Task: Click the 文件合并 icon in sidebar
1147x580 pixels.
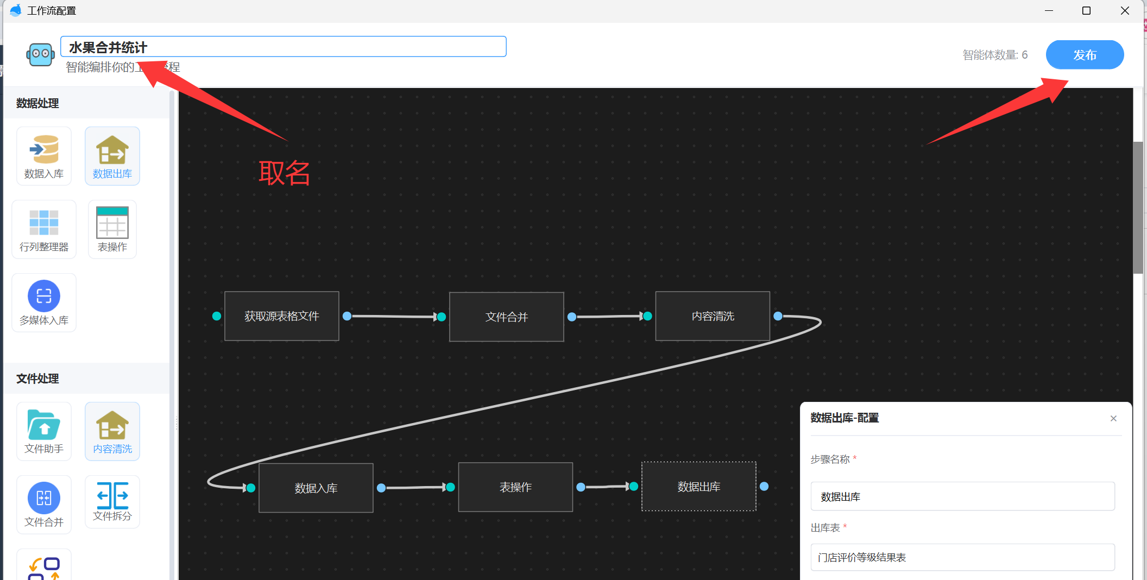Action: 44,505
